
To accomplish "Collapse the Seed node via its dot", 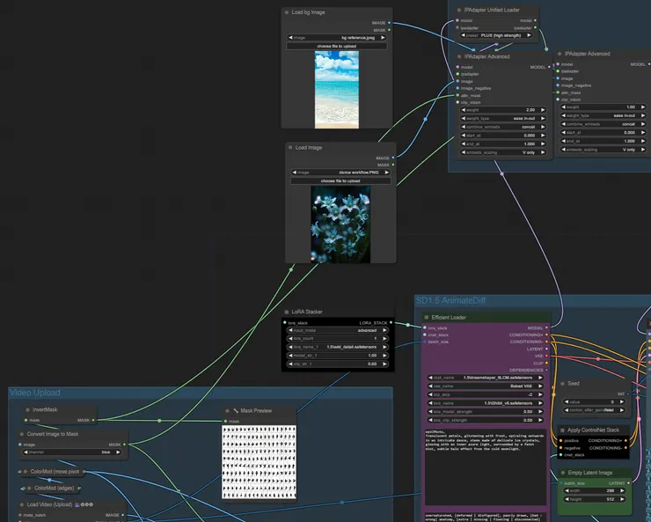I will pos(563,384).
